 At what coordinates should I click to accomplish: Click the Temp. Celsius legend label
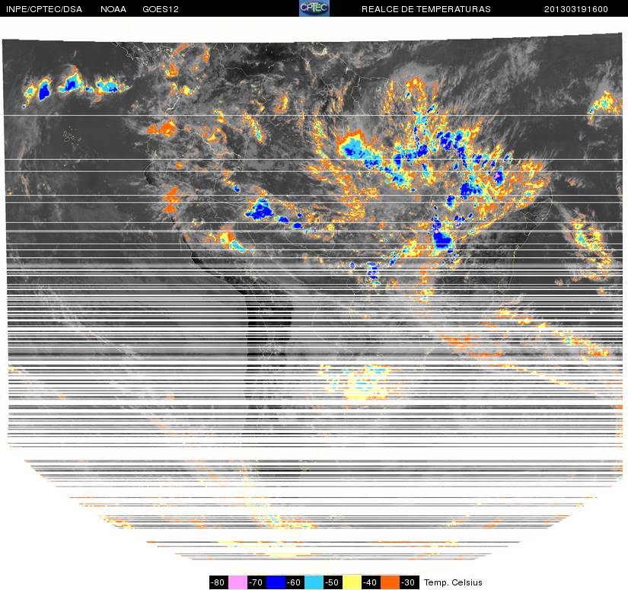pos(453,582)
